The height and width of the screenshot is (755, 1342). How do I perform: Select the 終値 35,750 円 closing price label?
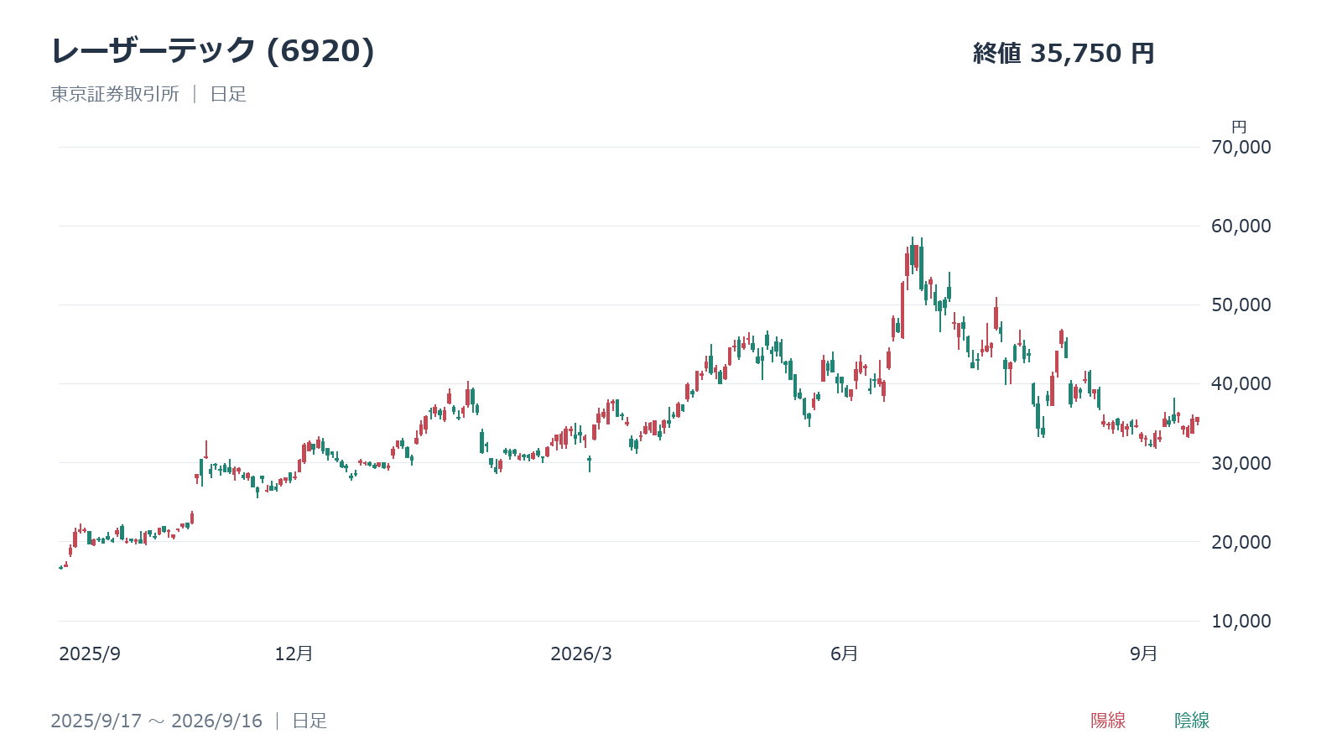pyautogui.click(x=1064, y=54)
